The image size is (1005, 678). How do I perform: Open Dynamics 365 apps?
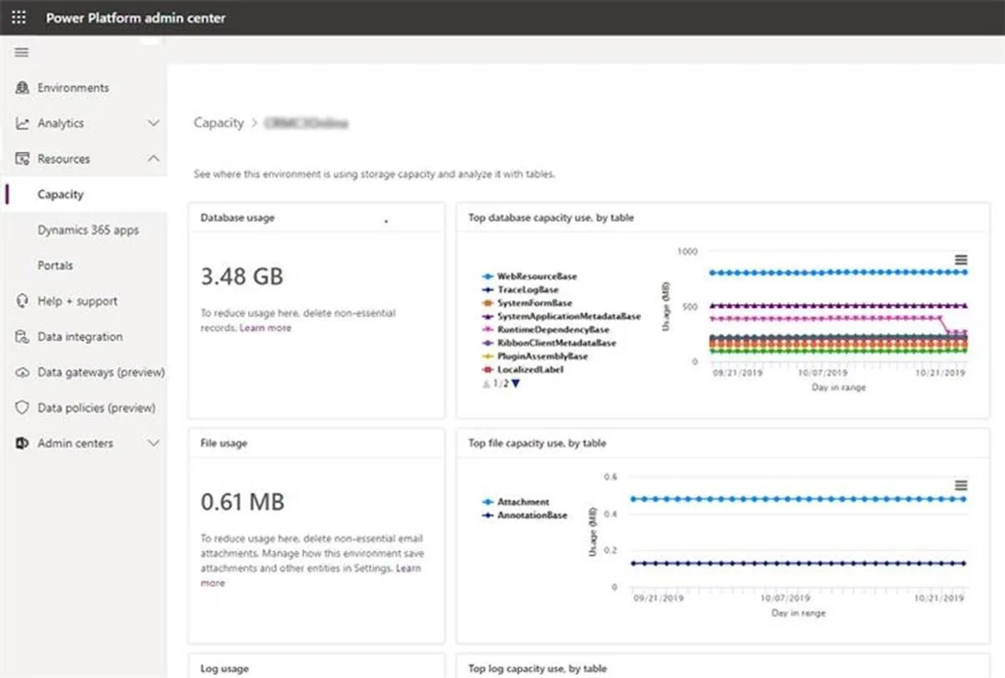coord(88,230)
